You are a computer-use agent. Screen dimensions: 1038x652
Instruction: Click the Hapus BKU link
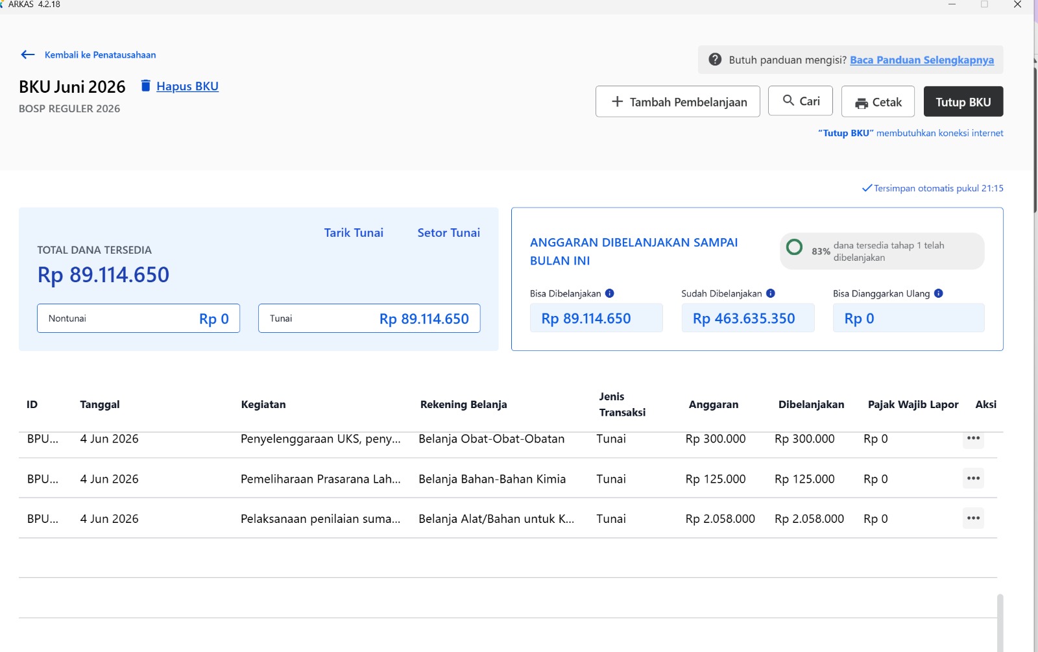(187, 86)
